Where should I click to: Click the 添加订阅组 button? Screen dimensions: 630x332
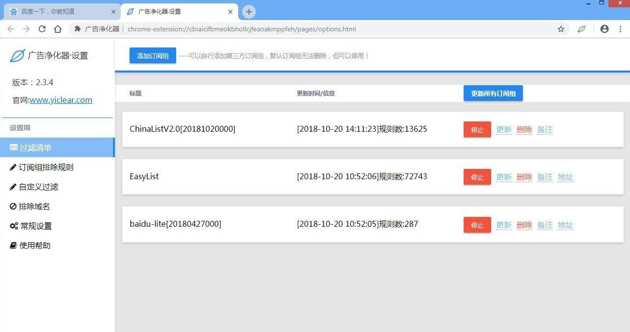(x=153, y=56)
